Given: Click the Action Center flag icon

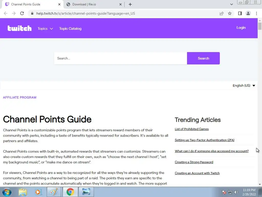Looking at the screenshot, I should click(x=224, y=192).
